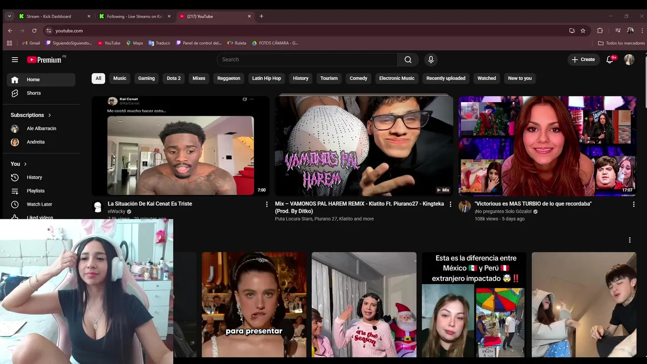Screen dimensions: 647x364
Task: Close the (217) YouTube tab
Action: click(249, 16)
